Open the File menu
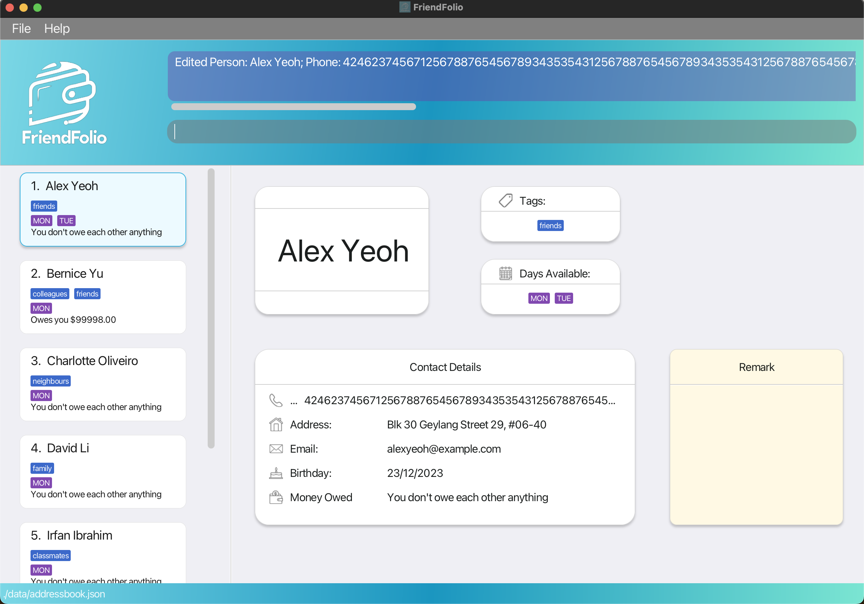Image resolution: width=864 pixels, height=604 pixels. point(21,28)
